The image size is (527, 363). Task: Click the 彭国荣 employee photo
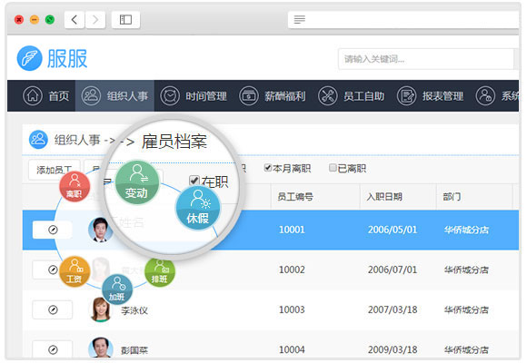(101, 348)
